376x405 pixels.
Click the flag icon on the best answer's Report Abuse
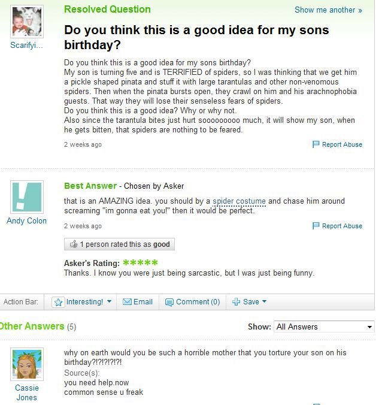(316, 226)
